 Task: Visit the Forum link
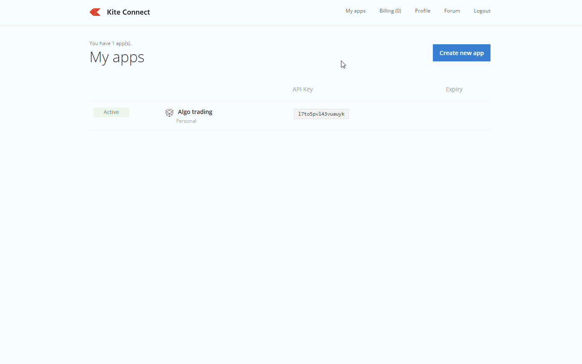pos(452,11)
